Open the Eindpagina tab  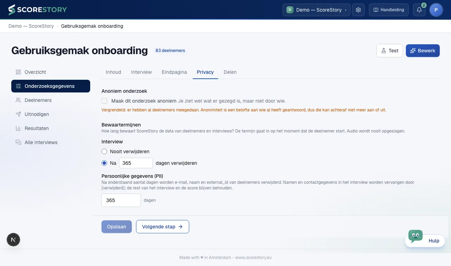(x=174, y=72)
